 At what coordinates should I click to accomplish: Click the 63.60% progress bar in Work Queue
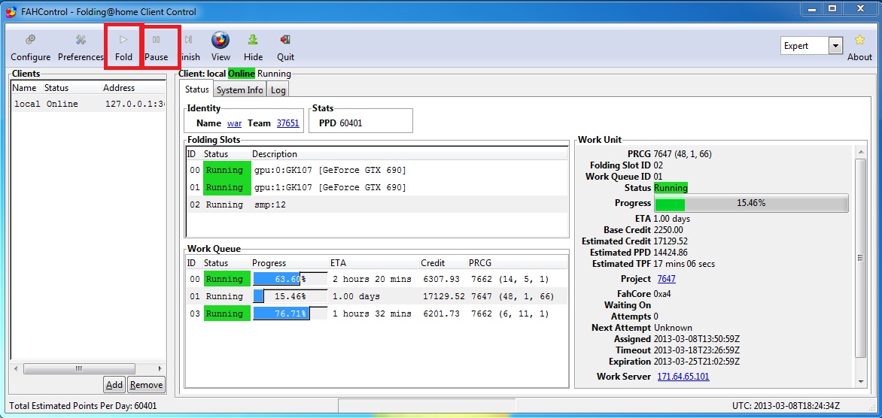pyautogui.click(x=290, y=279)
